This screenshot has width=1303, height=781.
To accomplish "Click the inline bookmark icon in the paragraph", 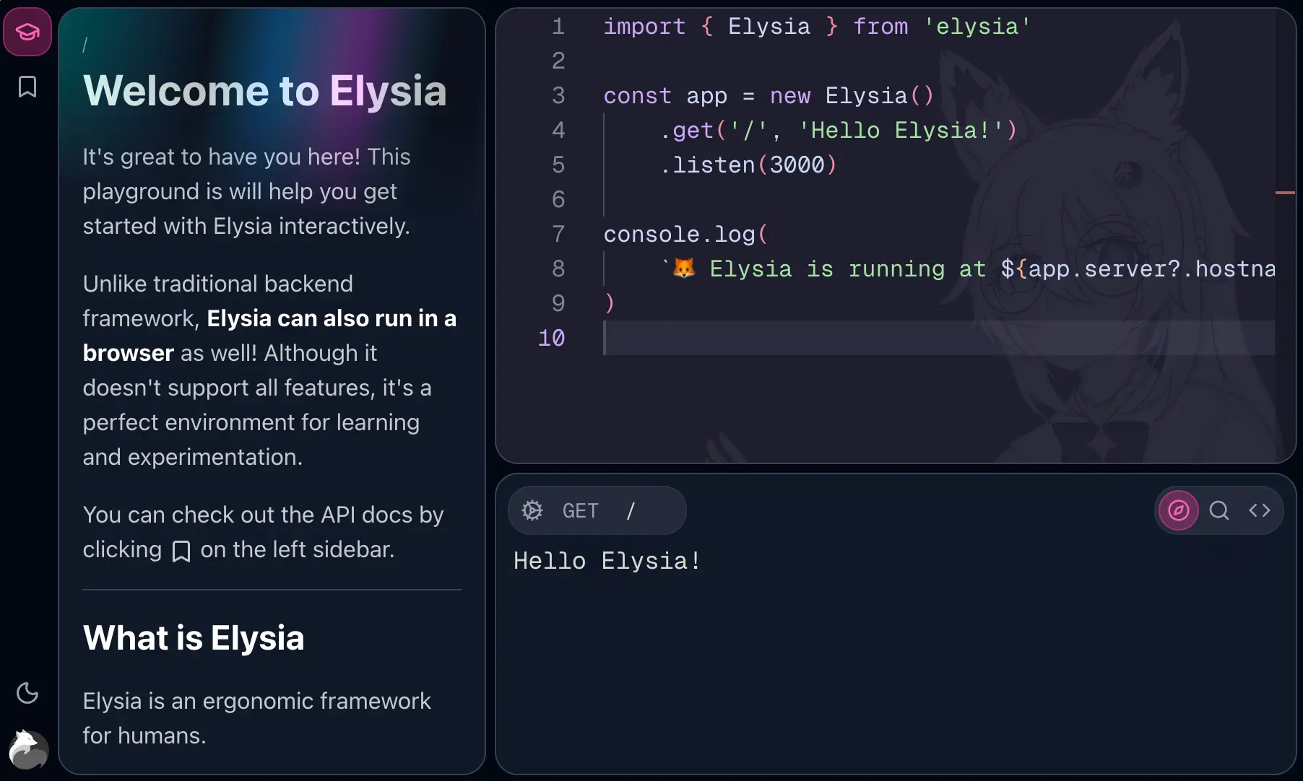I will tap(181, 551).
